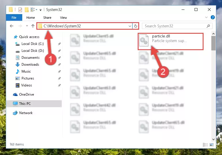
Task: Click the pin icon beside Videos
Action: click(59, 85)
